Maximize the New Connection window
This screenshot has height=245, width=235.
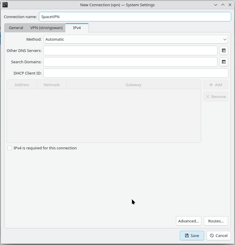[223, 5]
